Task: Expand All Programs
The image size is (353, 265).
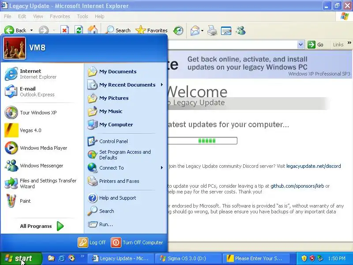Action: pyautogui.click(x=42, y=226)
